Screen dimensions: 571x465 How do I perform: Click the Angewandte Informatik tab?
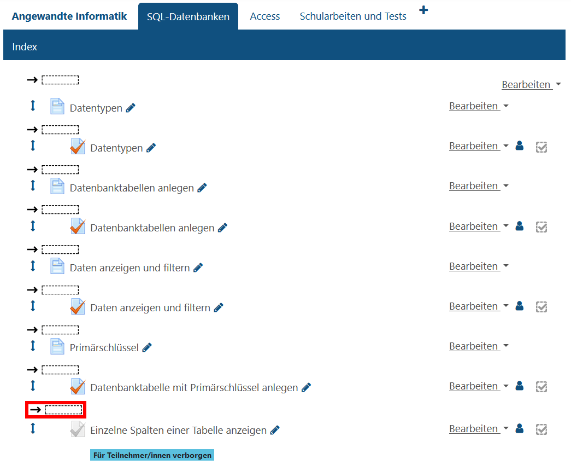click(69, 16)
